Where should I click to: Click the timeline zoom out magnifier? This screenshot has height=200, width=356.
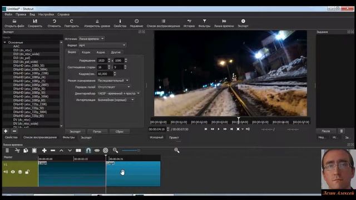click(115, 151)
